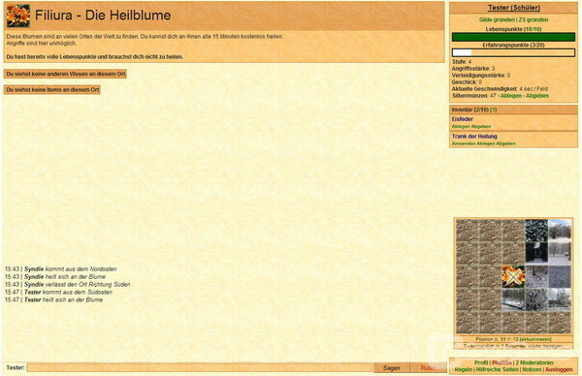Click the rock wall tile directly north of the flower

(513, 253)
